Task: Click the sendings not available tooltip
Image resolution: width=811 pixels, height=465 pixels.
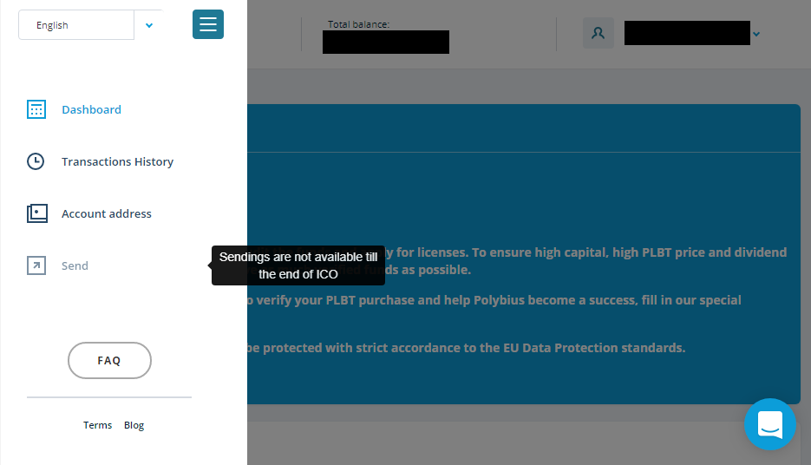Action: coord(298,265)
